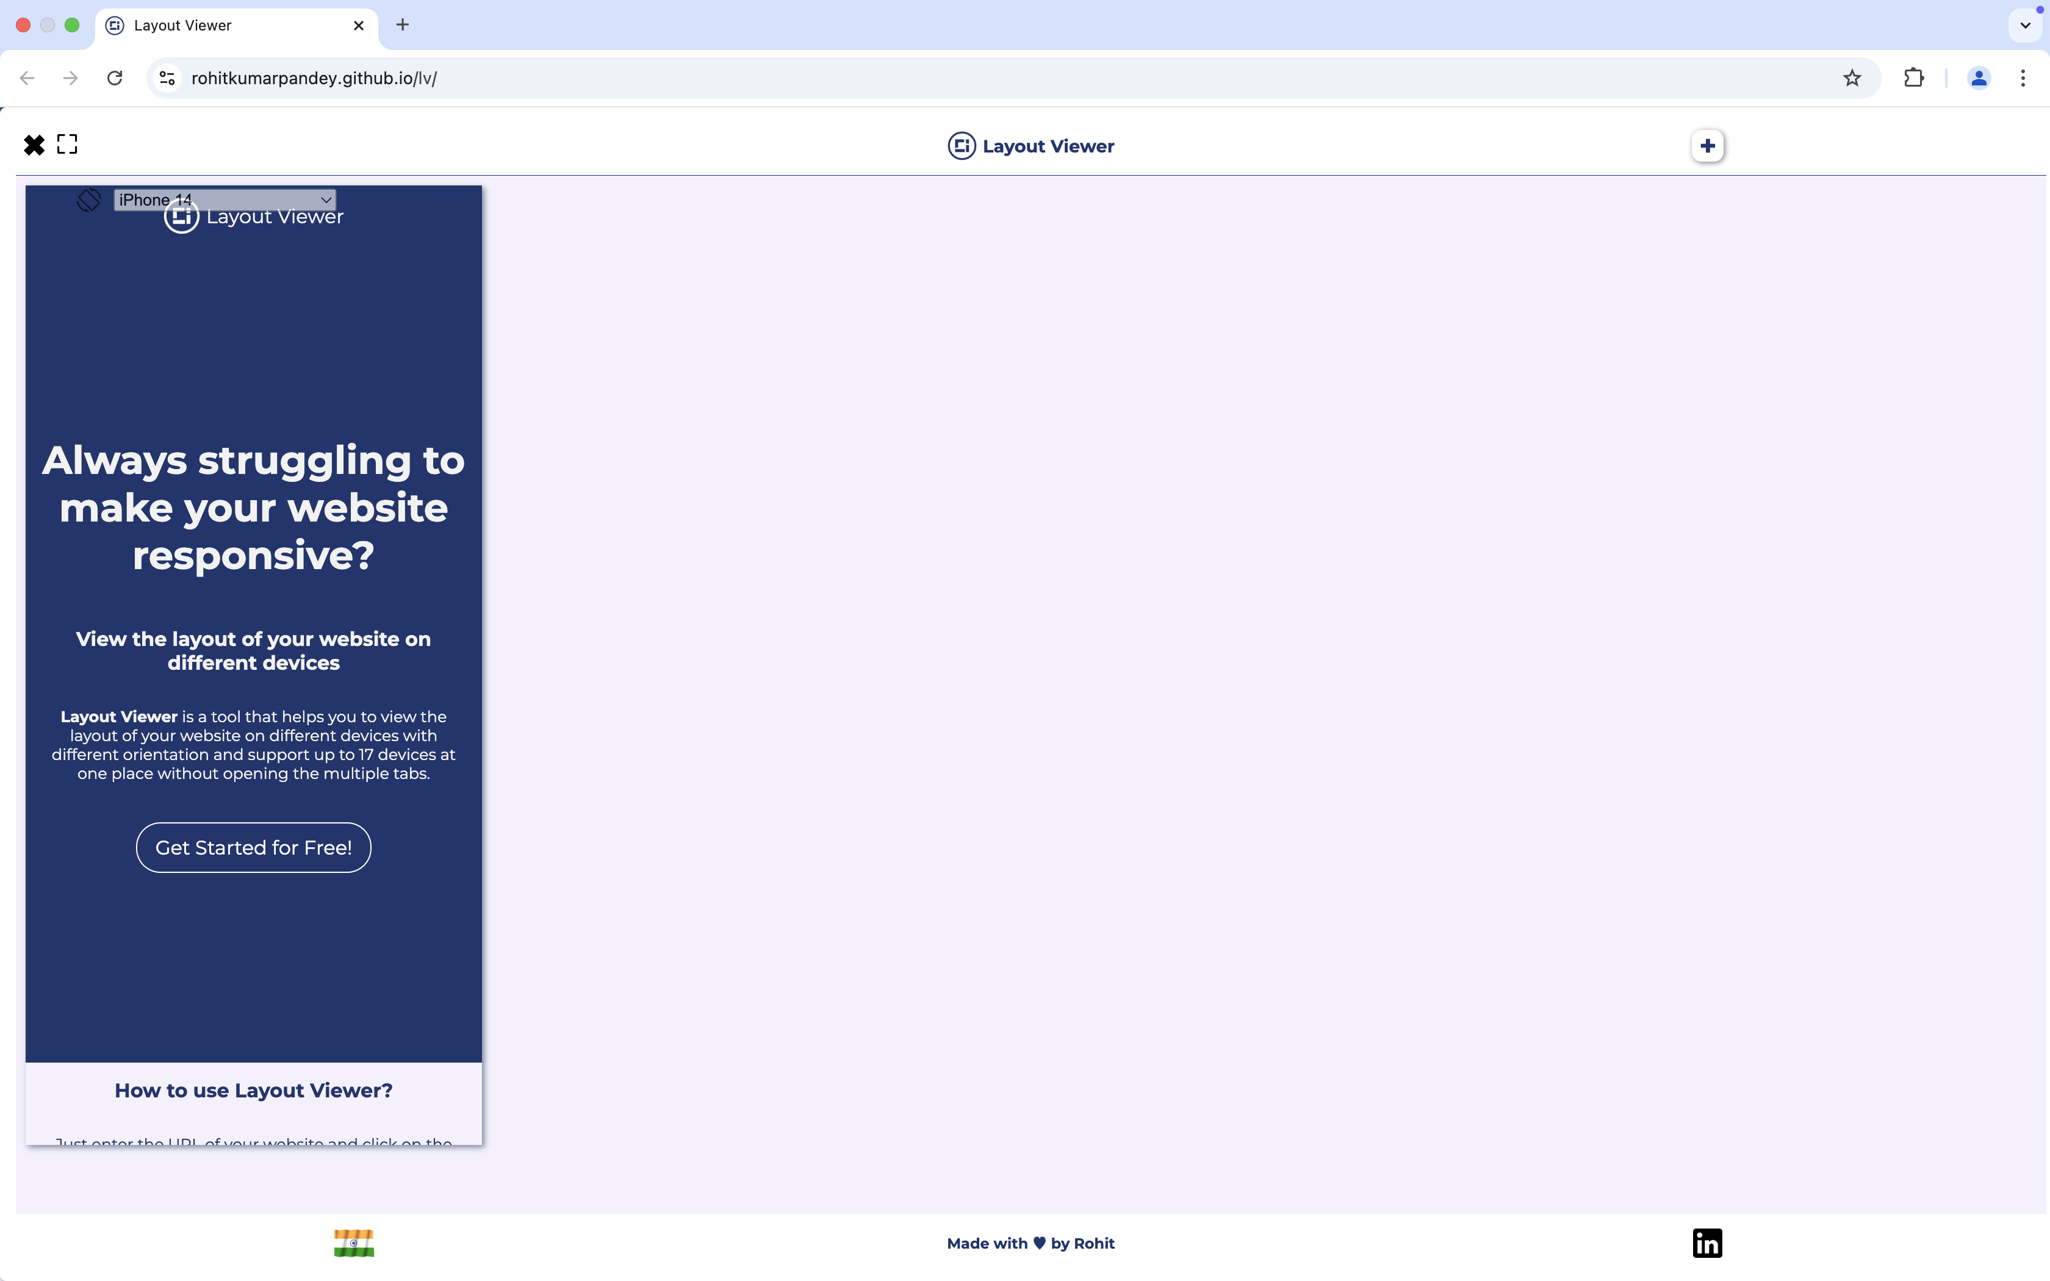Select the Layout Viewer browser tab
This screenshot has height=1281, width=2050.
click(236, 26)
